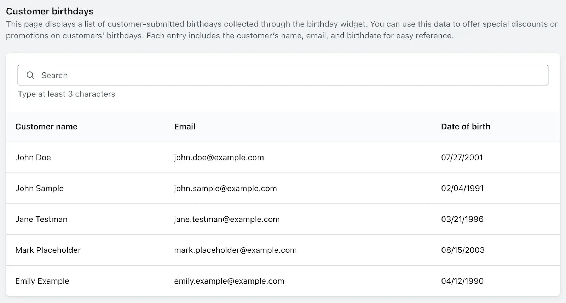
Task: Click the Customer birthdays page heading
Action: [50, 11]
